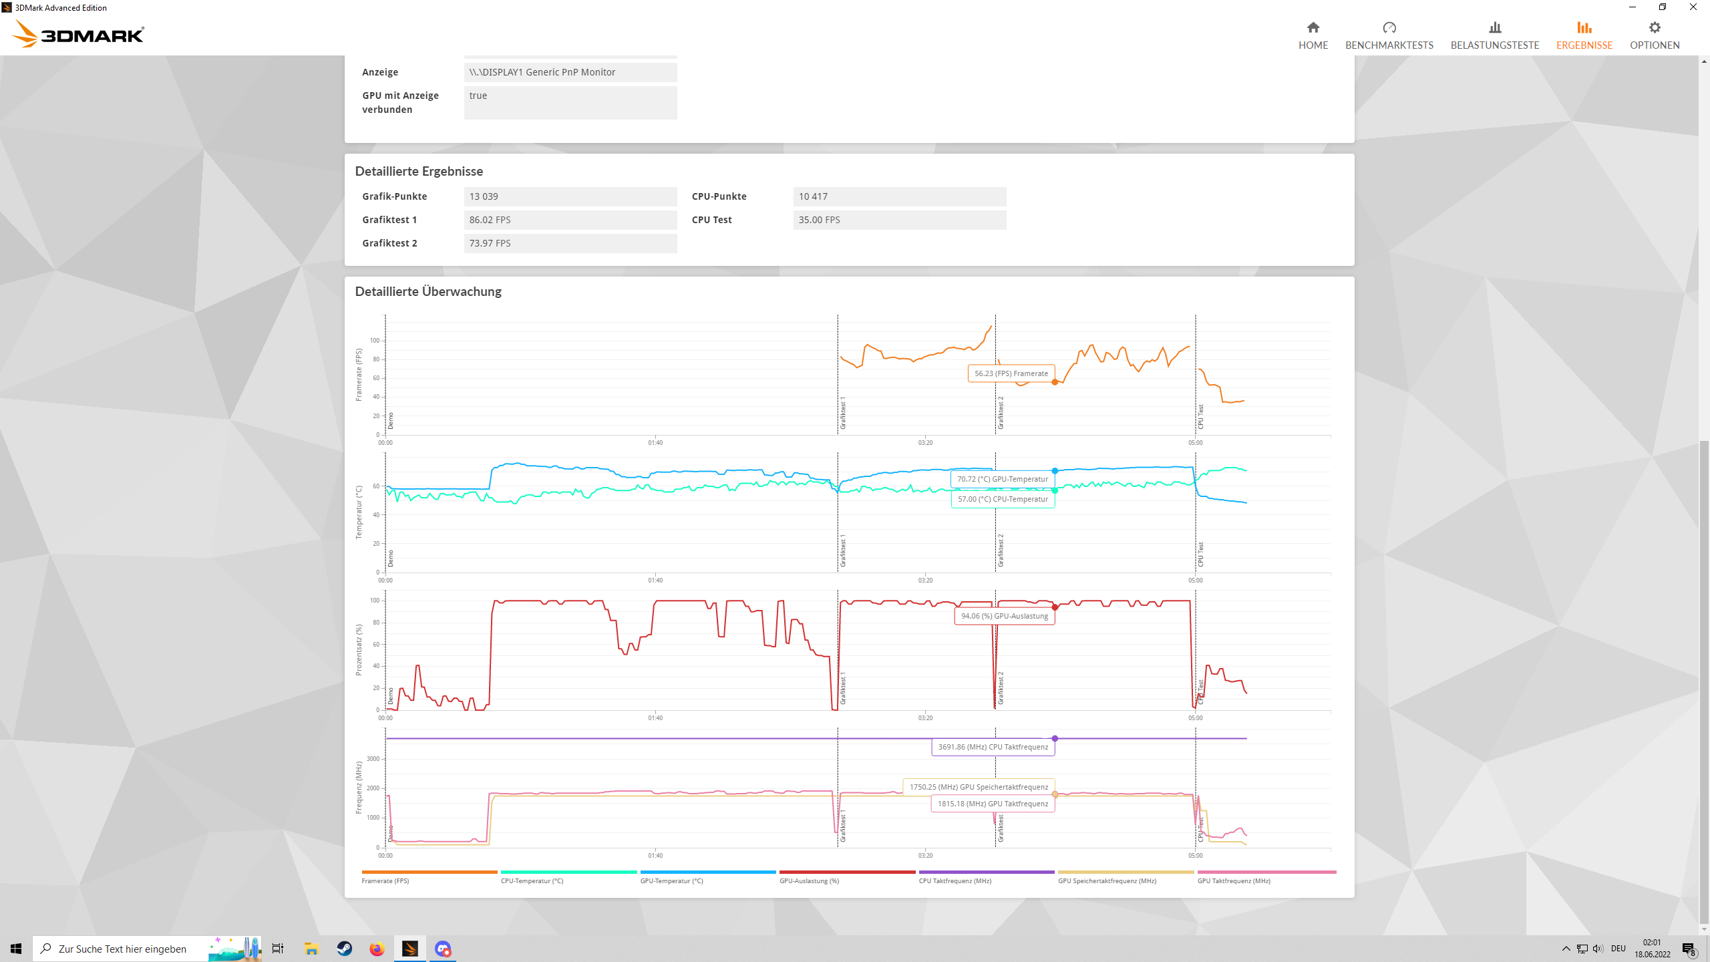Viewport: 1710px width, 962px height.
Task: Open the BELASTUNGSTESTE stress test section
Action: 1494,35
